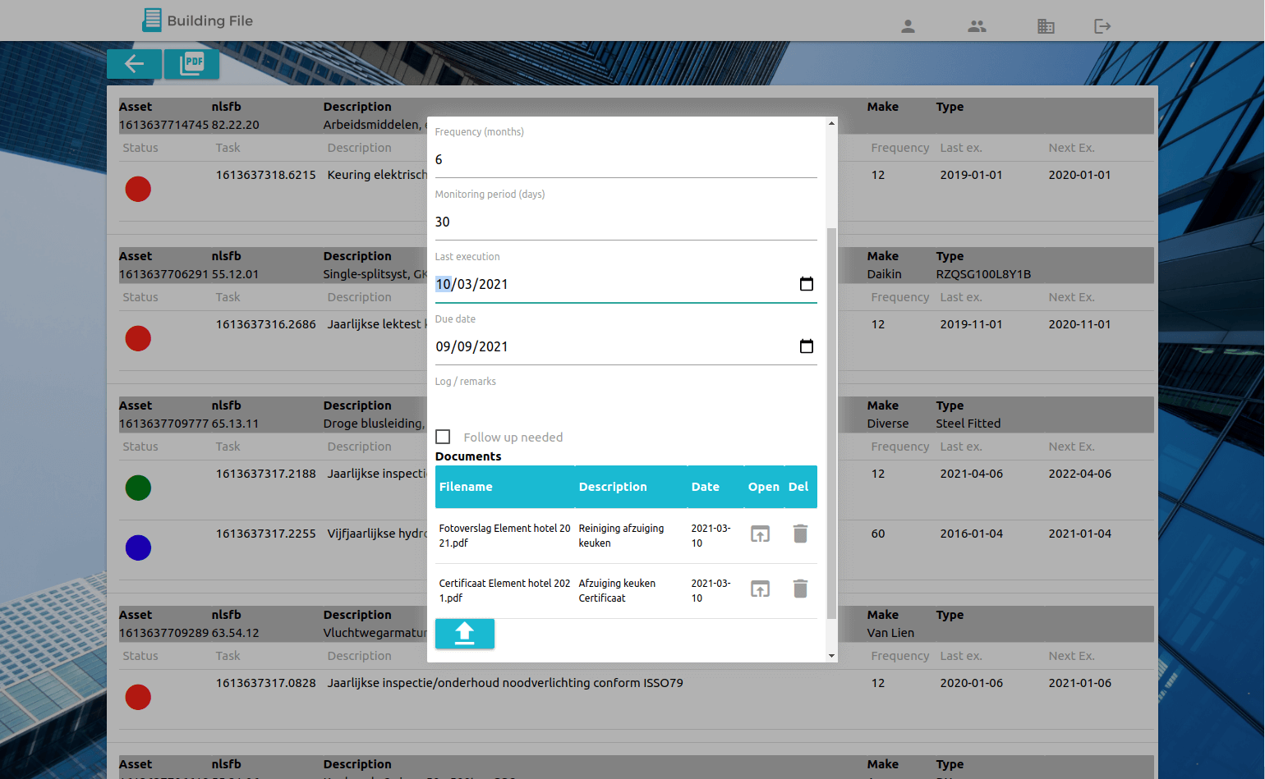1265x779 pixels.
Task: Open the user profile icon
Action: click(908, 26)
